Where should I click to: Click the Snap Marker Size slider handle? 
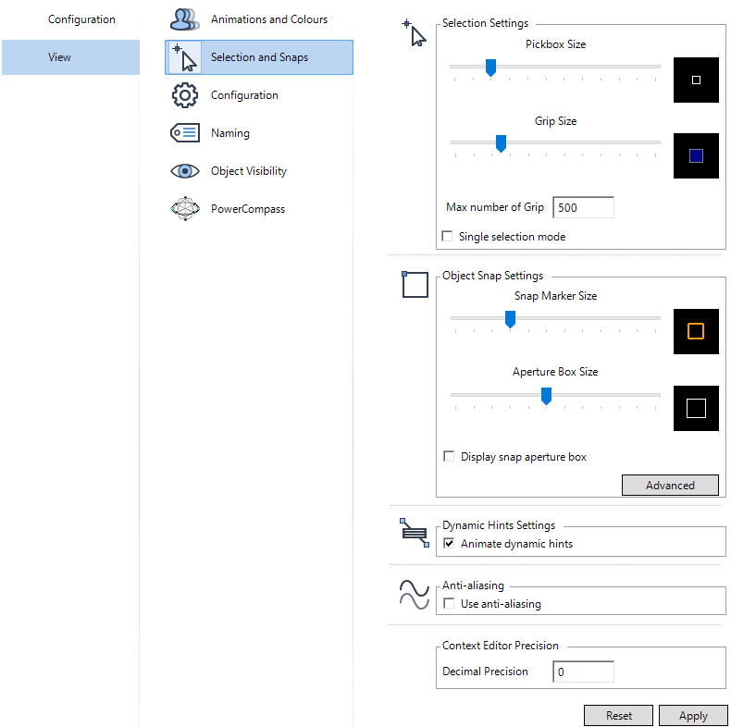click(510, 319)
